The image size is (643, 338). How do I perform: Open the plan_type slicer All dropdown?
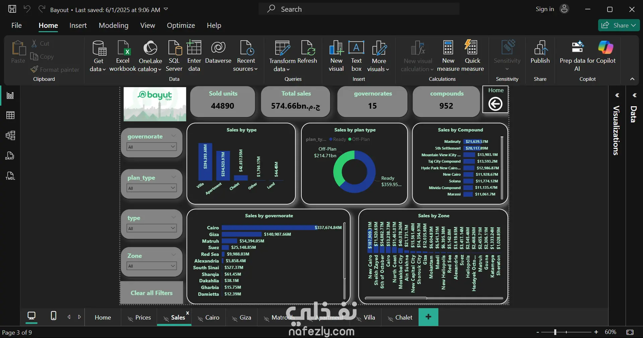point(152,188)
